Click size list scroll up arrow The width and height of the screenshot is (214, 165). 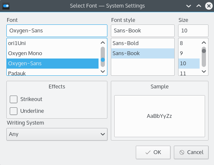[x=204, y=43]
